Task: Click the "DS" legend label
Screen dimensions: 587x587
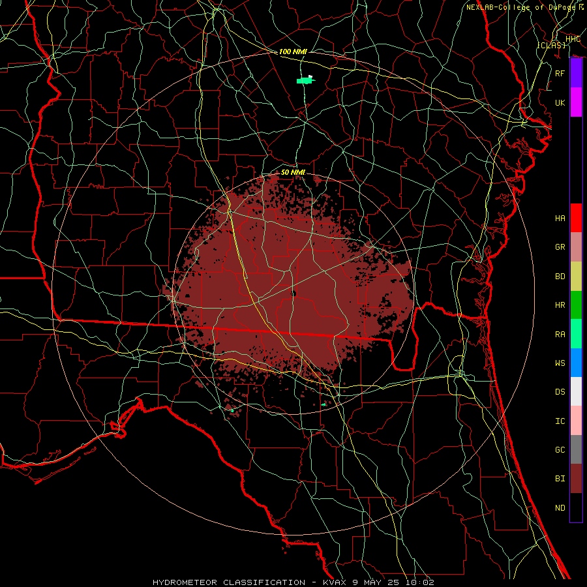Action: pos(560,392)
